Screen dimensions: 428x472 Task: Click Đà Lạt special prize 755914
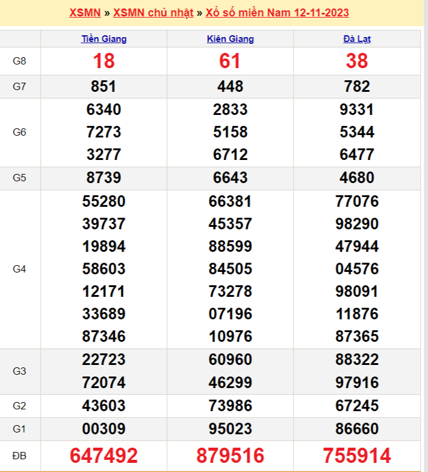[357, 456]
